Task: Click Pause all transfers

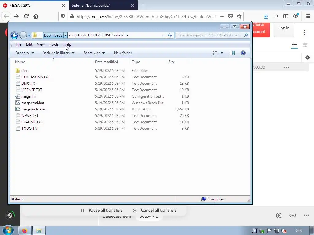Action: [101, 210]
